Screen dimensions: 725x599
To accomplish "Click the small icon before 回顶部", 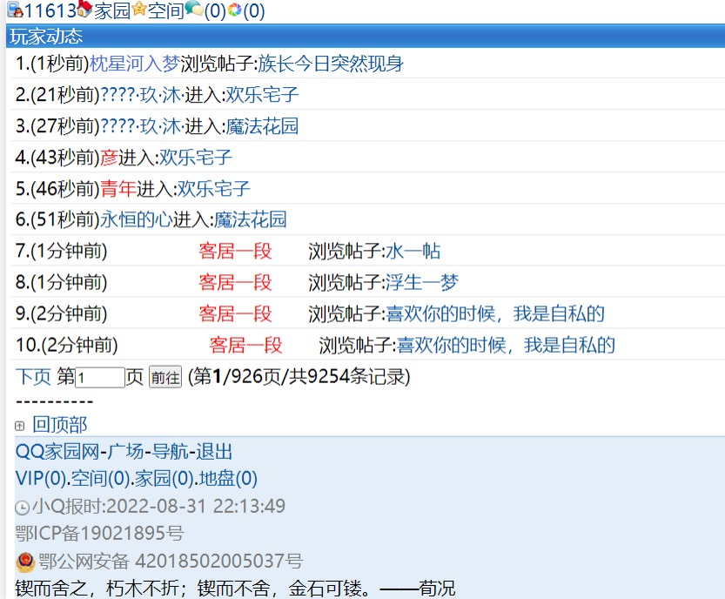I will tap(21, 426).
